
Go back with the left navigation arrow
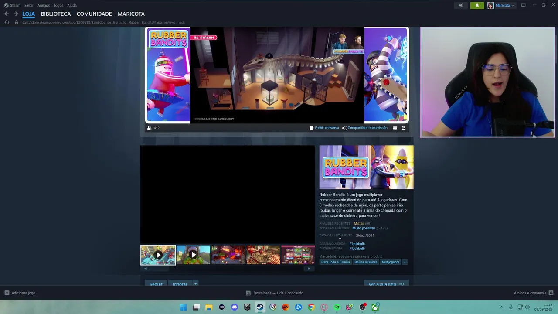(7, 14)
